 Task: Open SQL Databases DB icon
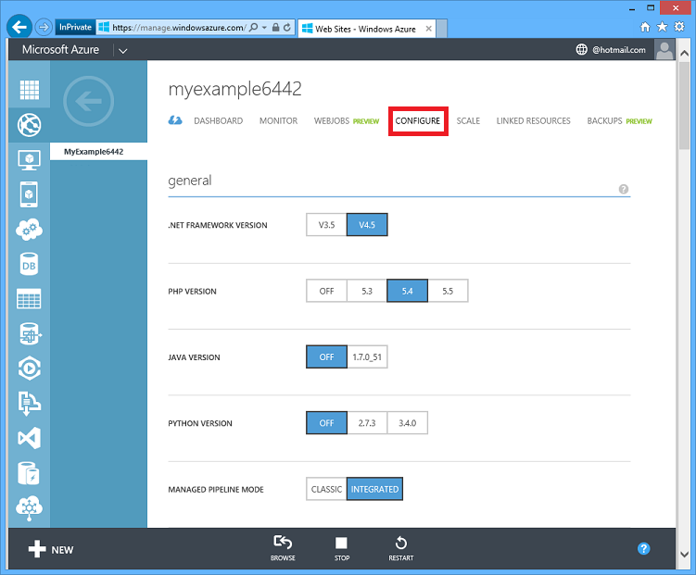(30, 265)
